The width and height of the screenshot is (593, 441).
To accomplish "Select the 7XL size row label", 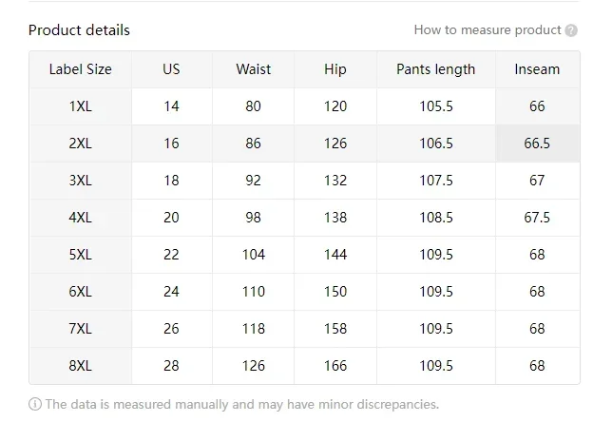I will pos(81,329).
